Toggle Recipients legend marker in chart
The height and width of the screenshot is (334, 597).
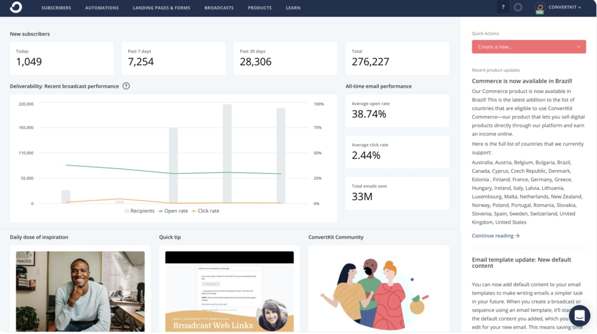127,211
